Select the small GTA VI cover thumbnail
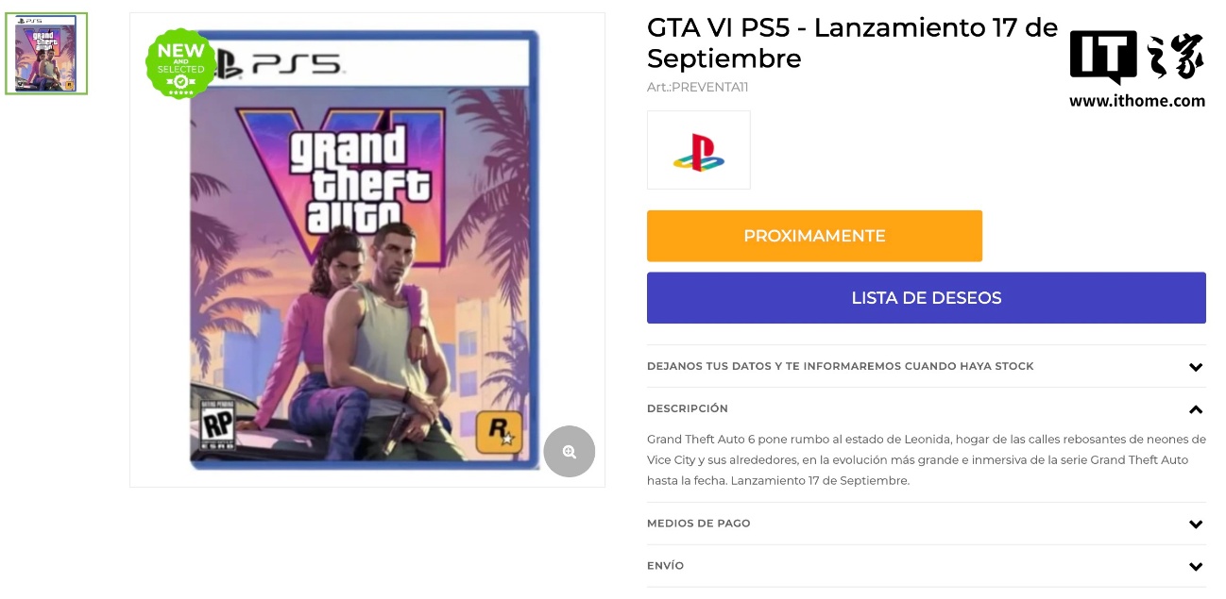1226x599 pixels. pyautogui.click(x=46, y=54)
